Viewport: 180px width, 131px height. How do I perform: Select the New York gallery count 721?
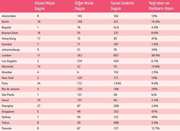(116, 78)
